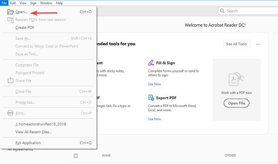The height and width of the screenshot is (164, 278).
Task: Open the Edit menu
Action: [13, 3]
